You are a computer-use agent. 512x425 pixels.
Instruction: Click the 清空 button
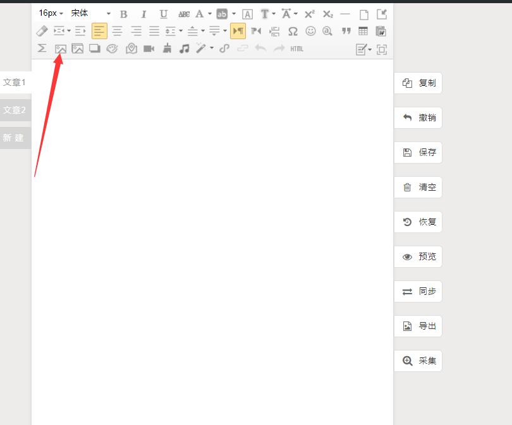click(x=418, y=187)
